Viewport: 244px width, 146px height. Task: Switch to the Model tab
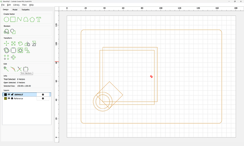click(15, 10)
